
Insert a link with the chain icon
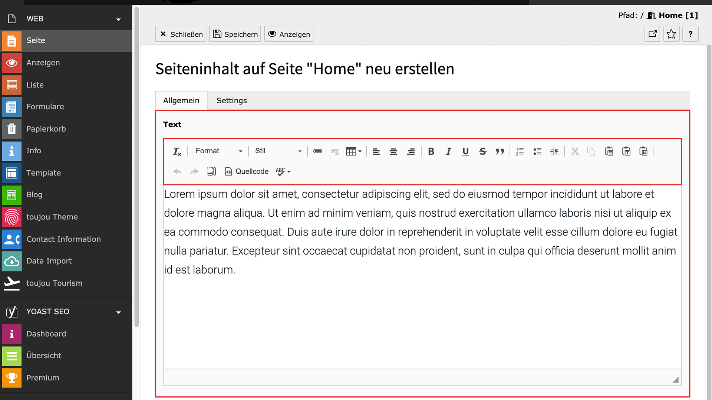(317, 151)
